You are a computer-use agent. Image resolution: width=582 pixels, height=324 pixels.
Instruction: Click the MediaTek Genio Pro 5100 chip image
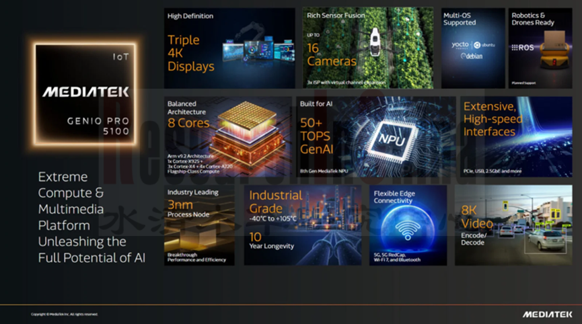click(85, 94)
